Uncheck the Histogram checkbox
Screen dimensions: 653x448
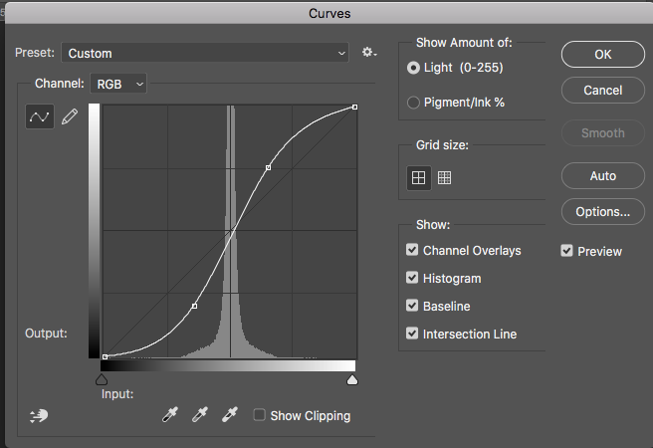(413, 279)
